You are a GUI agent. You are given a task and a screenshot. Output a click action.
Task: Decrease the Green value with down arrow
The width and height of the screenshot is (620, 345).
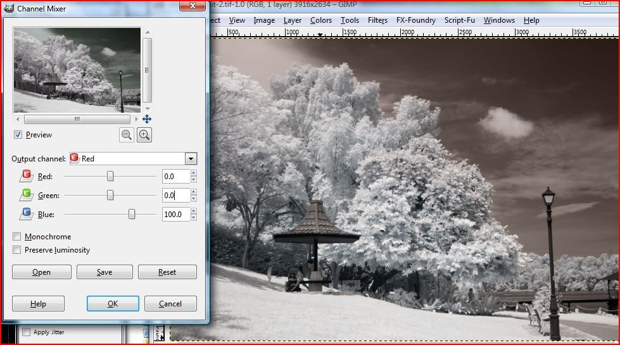tap(193, 198)
